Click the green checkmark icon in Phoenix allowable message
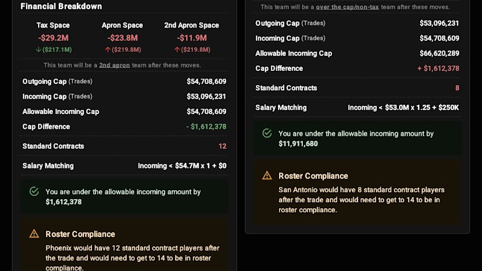Screen dimensions: 482x271 [x=34, y=191]
